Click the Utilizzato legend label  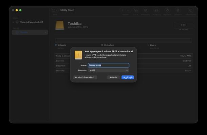[x=62, y=45]
